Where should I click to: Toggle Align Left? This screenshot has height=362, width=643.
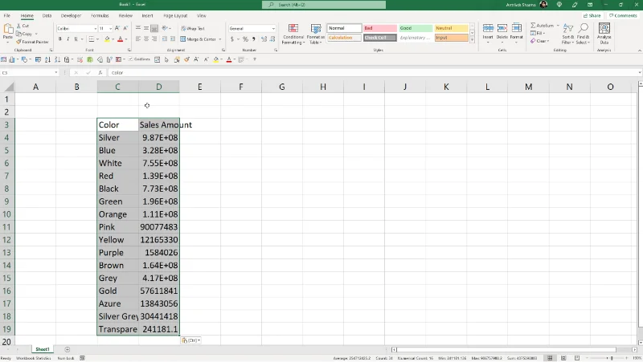pos(137,39)
